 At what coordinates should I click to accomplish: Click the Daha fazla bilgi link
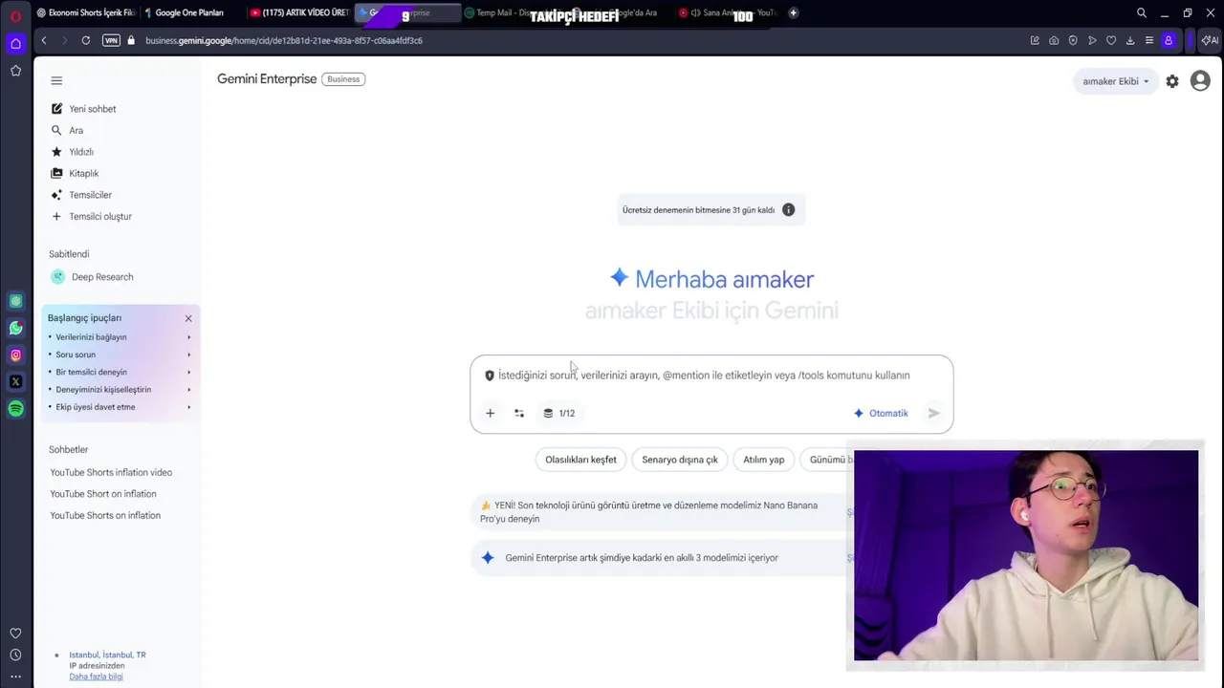[x=96, y=677]
